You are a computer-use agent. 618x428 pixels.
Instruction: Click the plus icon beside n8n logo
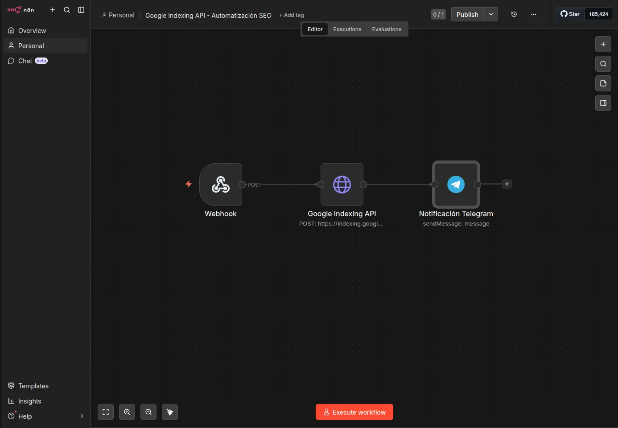coord(53,10)
